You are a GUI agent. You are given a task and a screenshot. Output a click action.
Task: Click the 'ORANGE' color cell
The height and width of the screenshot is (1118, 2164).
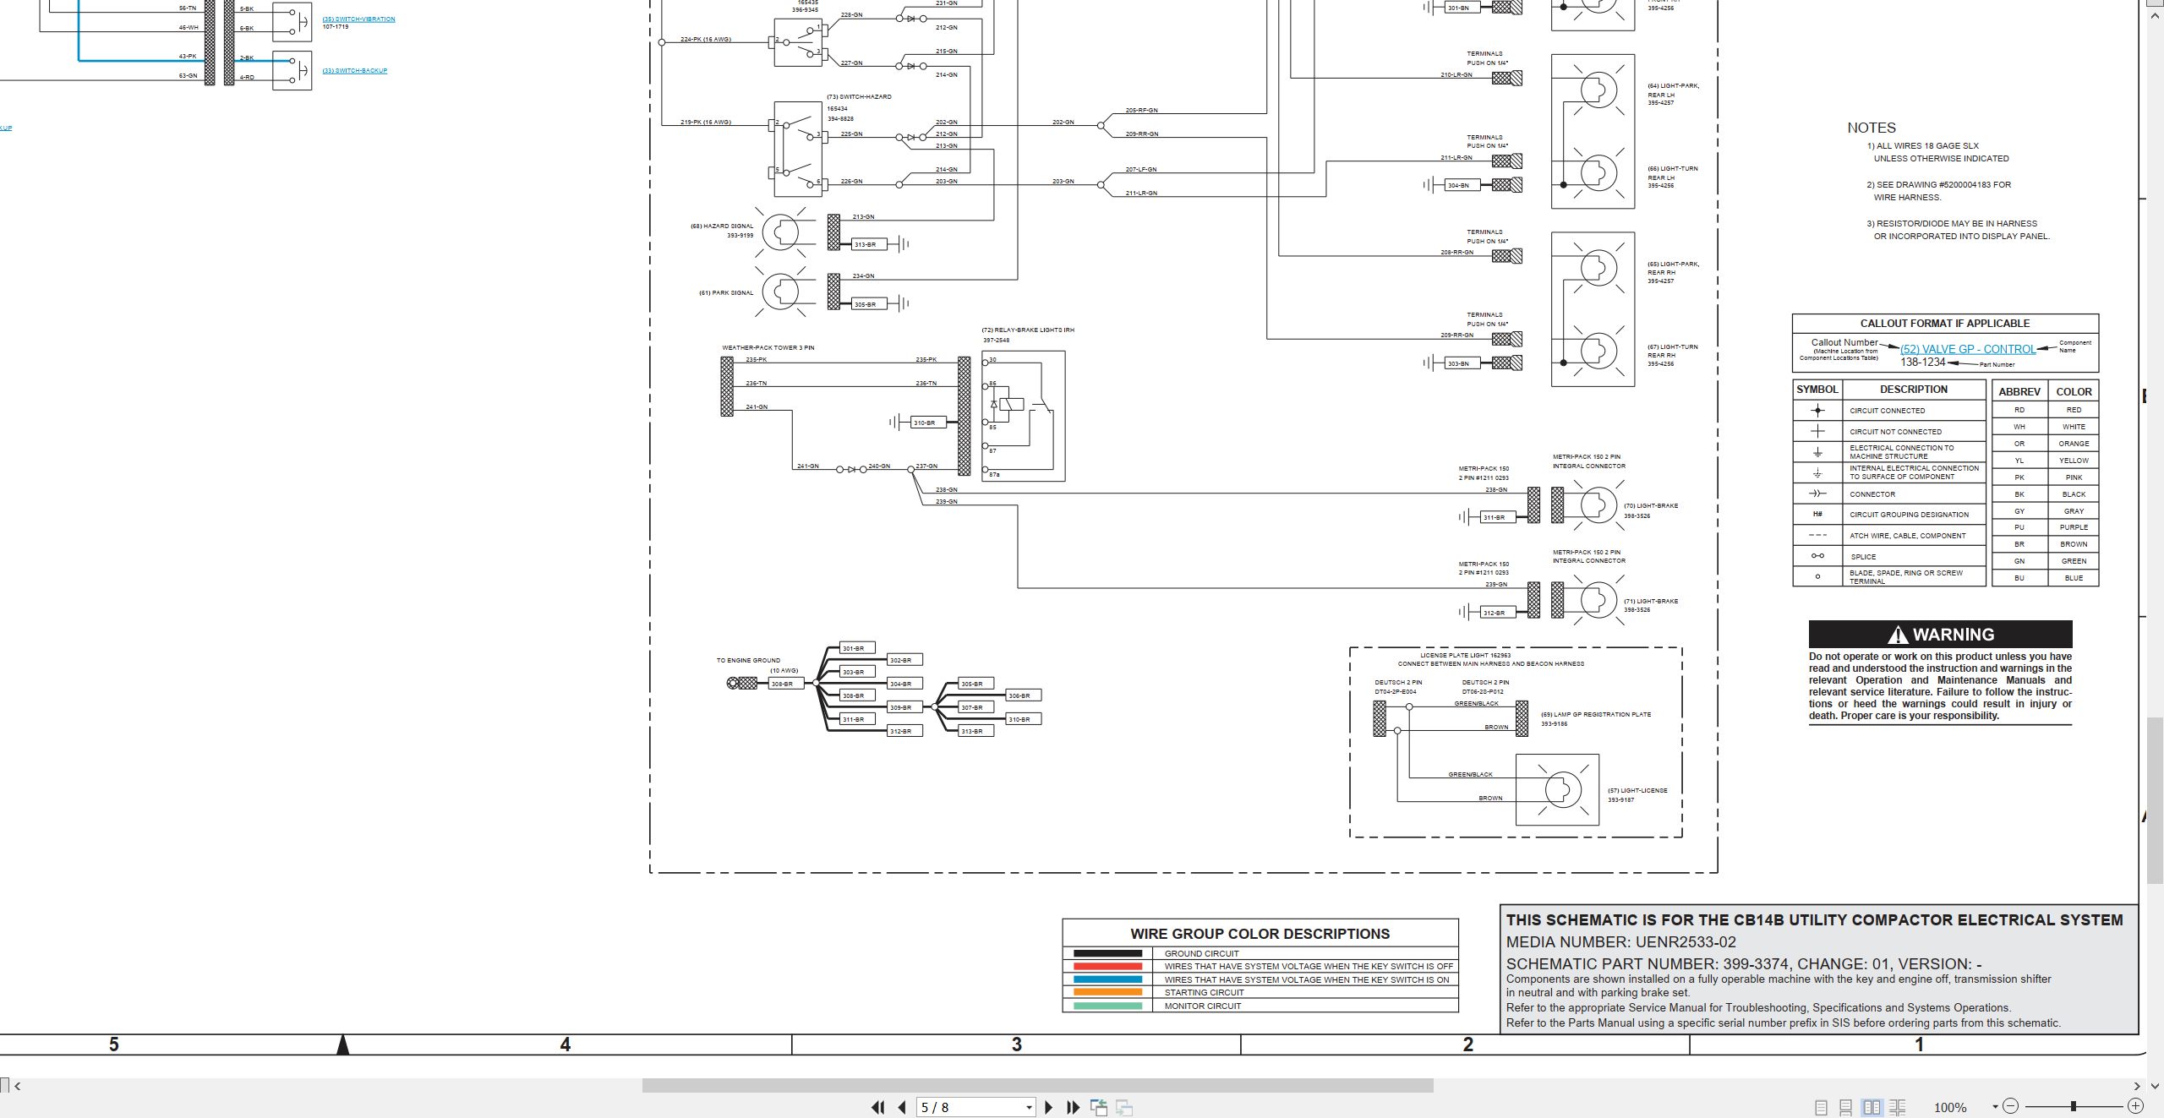pos(2074,444)
